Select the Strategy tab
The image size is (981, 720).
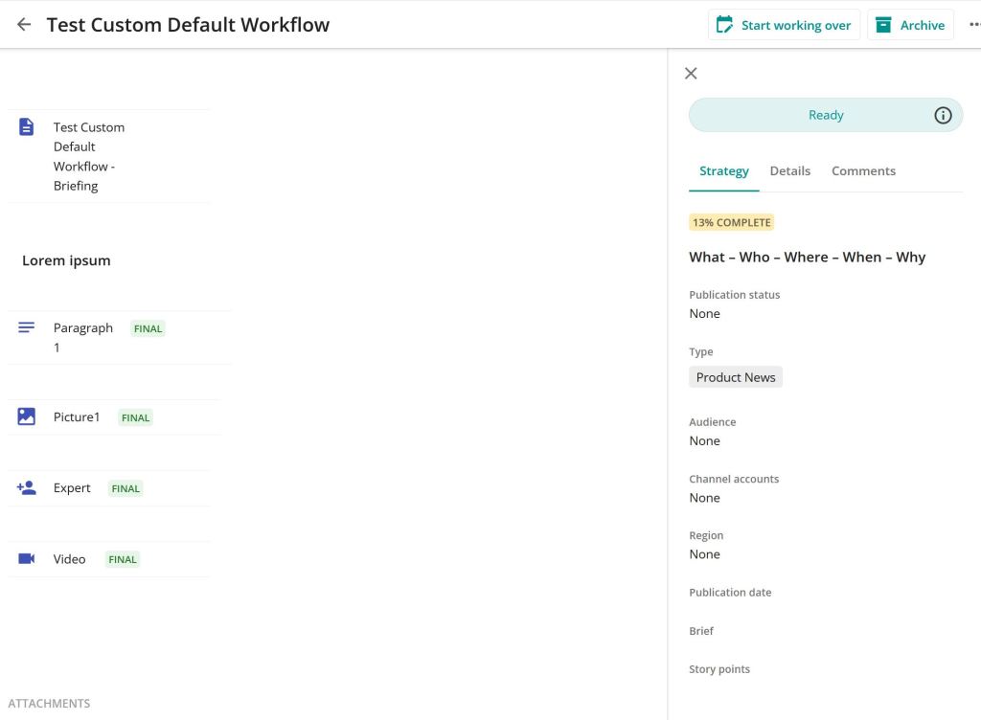723,170
